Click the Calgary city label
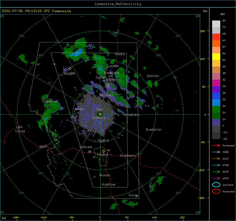This screenshot has height=221, width=236. pos(102,155)
